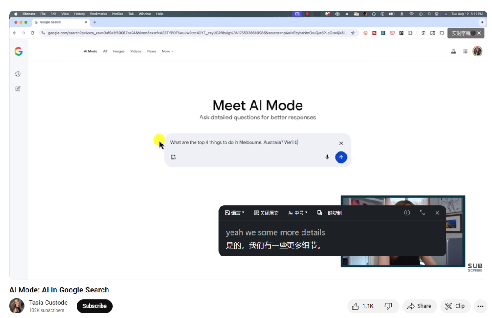Click the video title 'AI Mode: AI in Google Search'
The height and width of the screenshot is (318, 492).
click(x=59, y=290)
